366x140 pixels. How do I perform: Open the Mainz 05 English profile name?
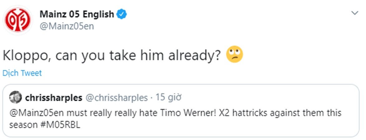coord(77,14)
